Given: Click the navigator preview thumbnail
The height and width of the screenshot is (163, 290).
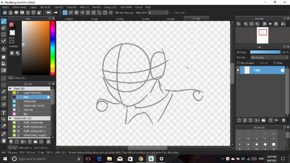Looking at the screenshot, I should [263, 35].
